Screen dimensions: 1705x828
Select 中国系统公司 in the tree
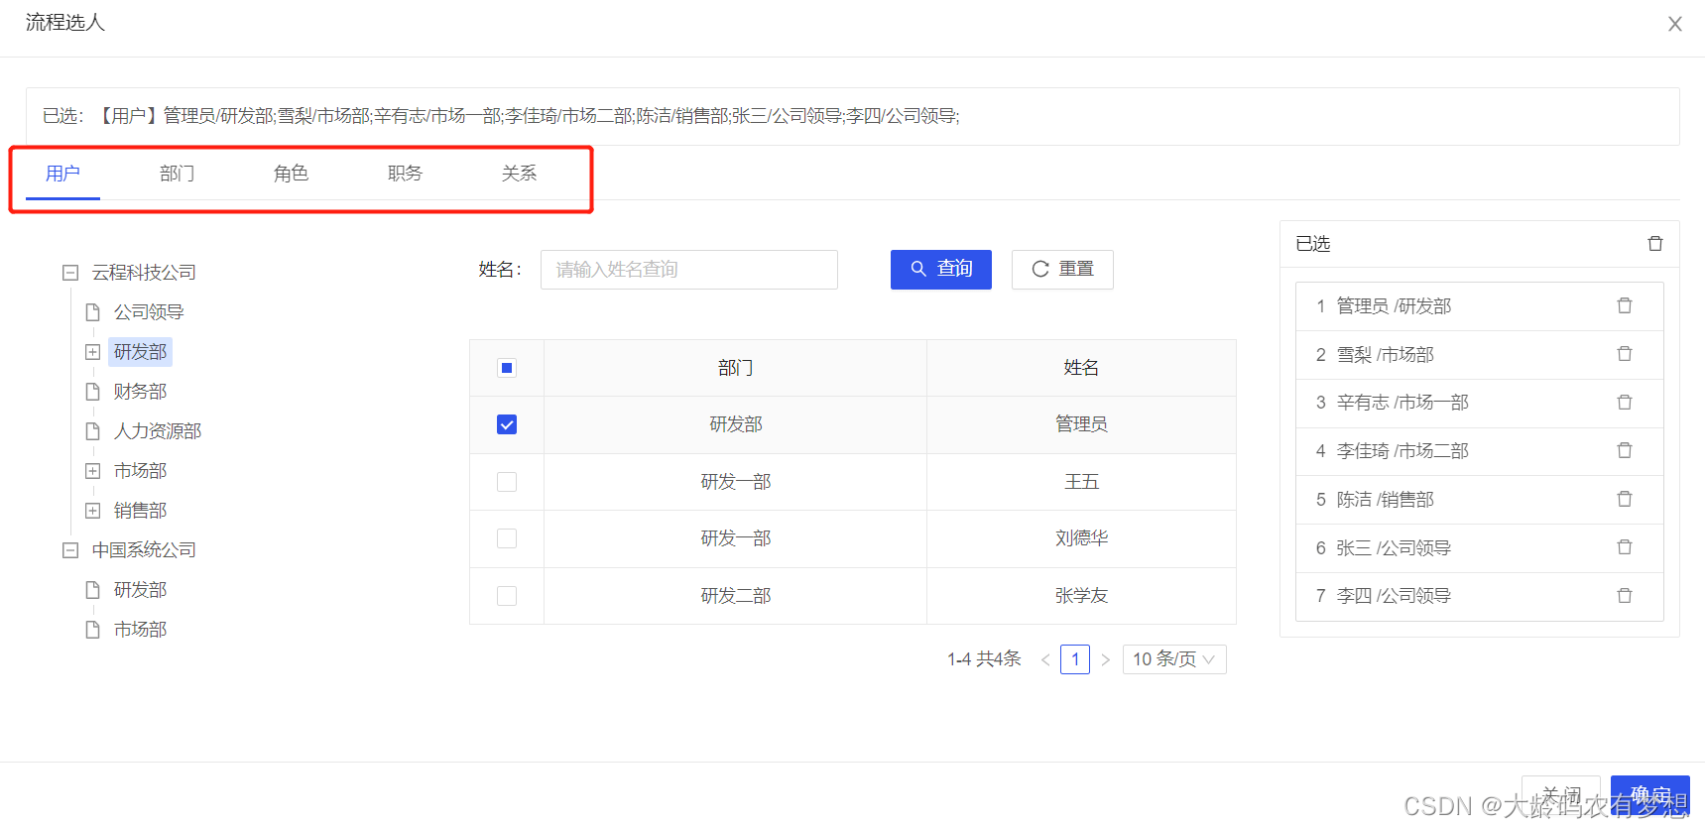(144, 550)
